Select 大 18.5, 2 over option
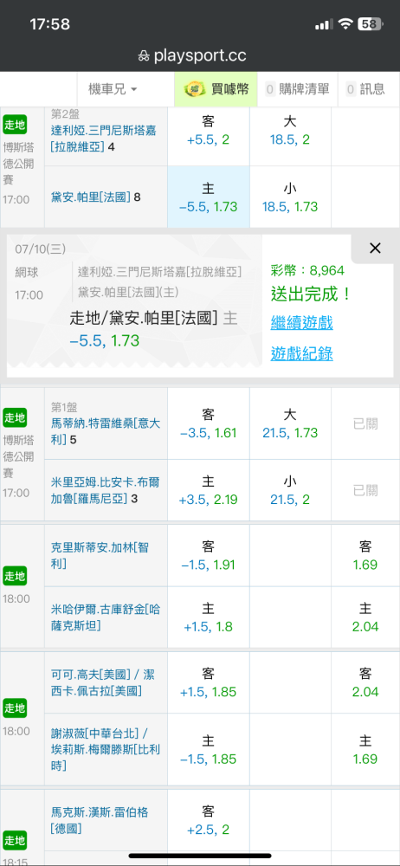 coord(290,130)
